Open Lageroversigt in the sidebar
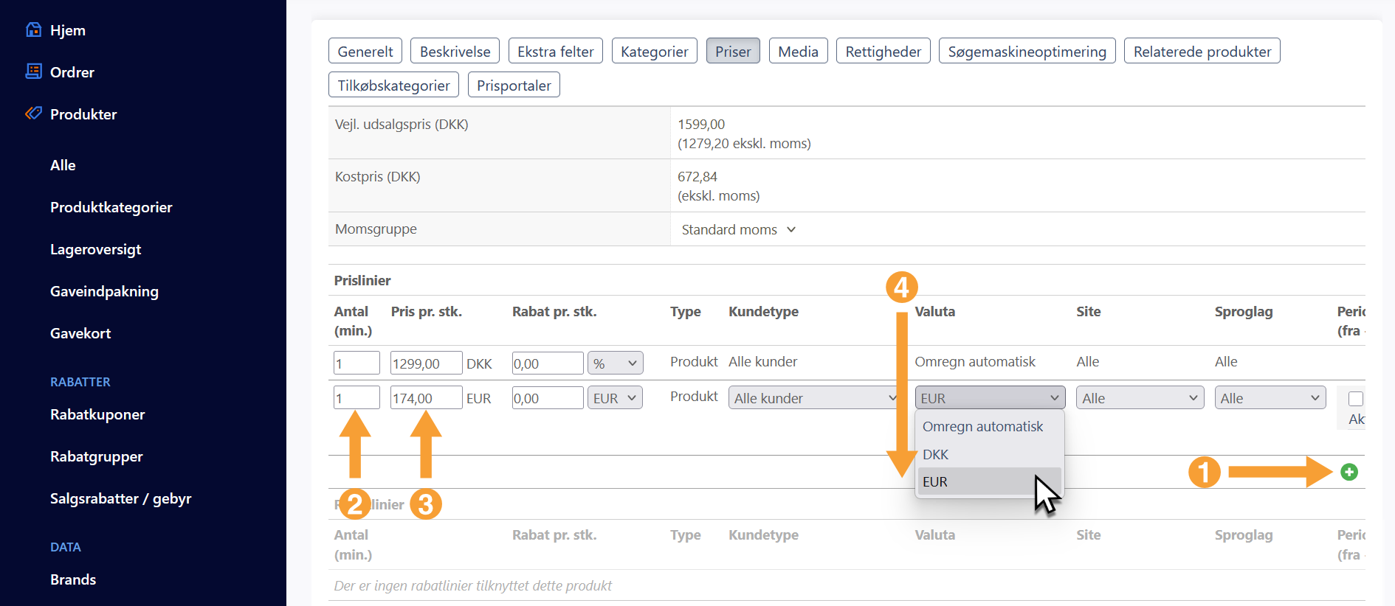1395x606 pixels. 95,249
